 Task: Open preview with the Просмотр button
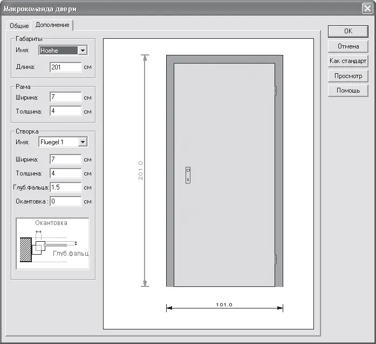coord(348,76)
